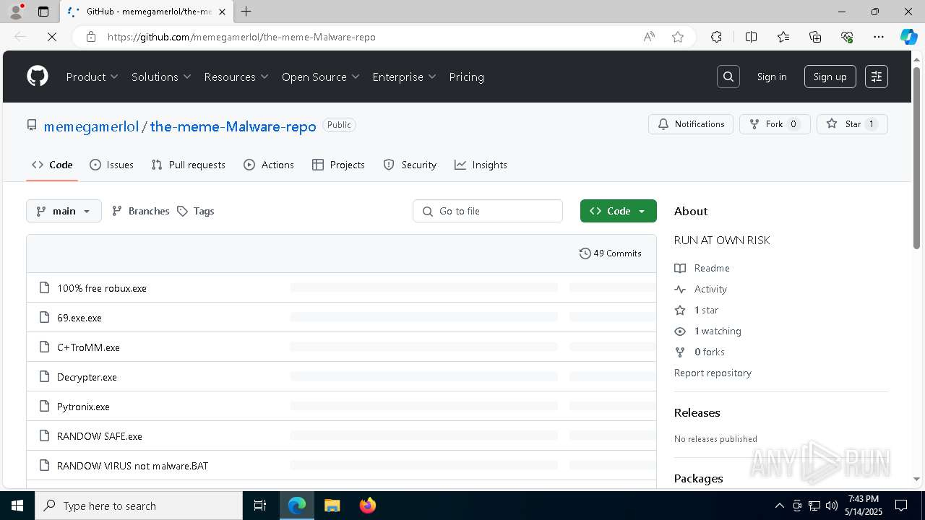
Task: View the repository Tags
Action: (195, 211)
